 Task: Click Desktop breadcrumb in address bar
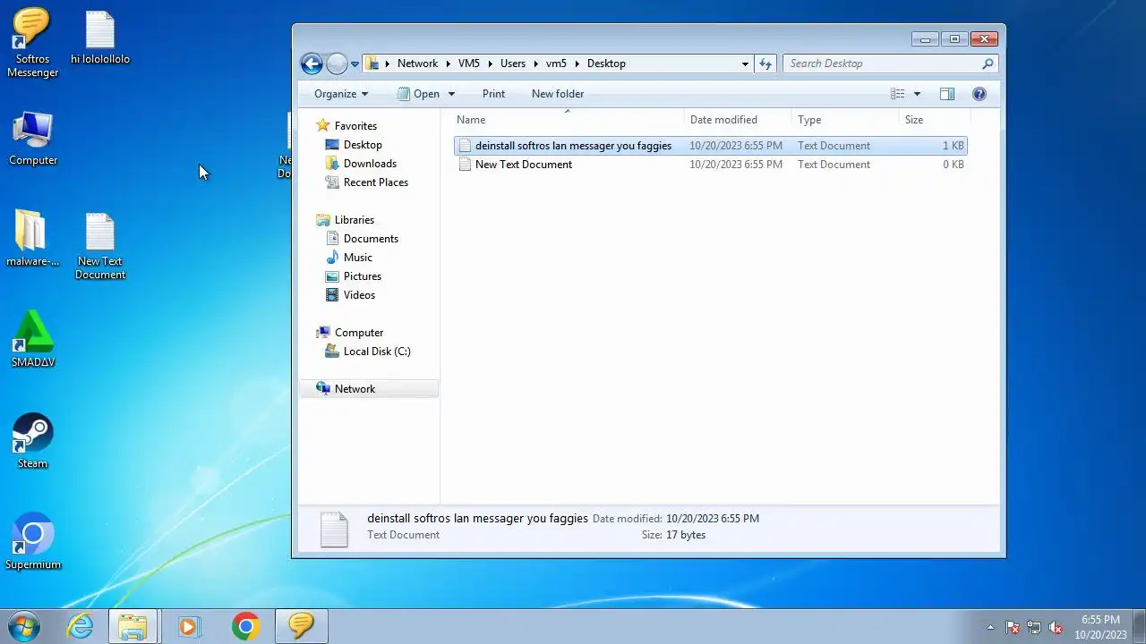tap(606, 64)
